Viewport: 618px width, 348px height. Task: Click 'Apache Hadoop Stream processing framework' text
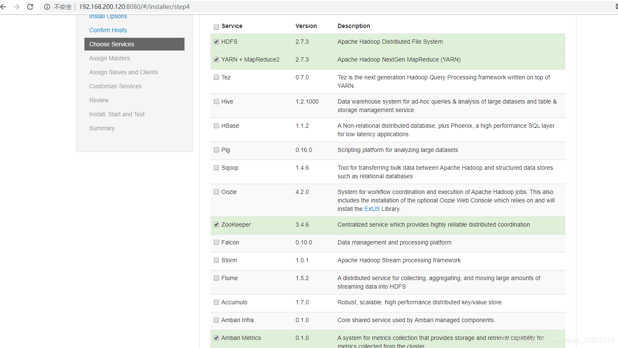tap(399, 260)
